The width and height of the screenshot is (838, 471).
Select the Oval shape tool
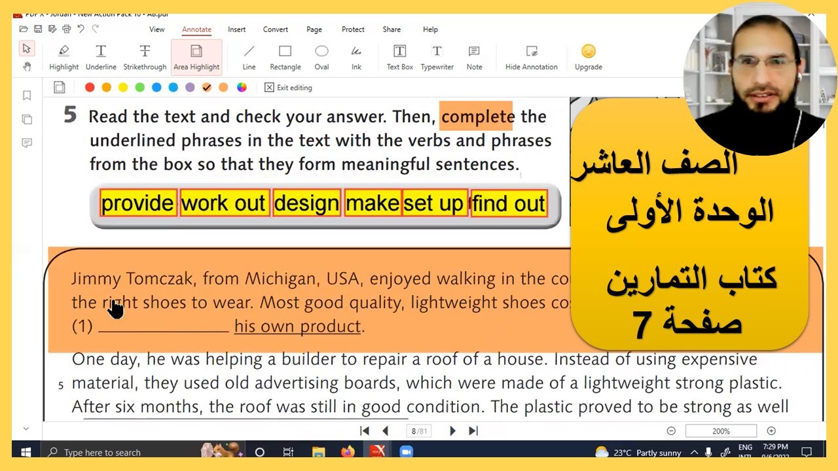coord(321,57)
